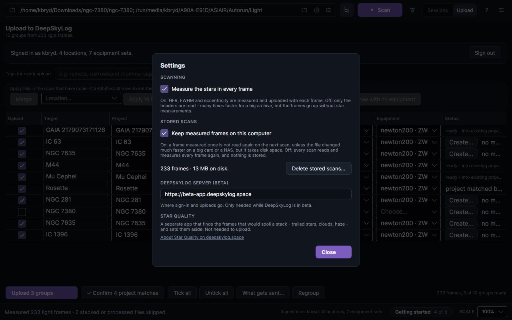Click Create... button in IC 1396 row
This screenshot has height=320, width=512.
461,235
